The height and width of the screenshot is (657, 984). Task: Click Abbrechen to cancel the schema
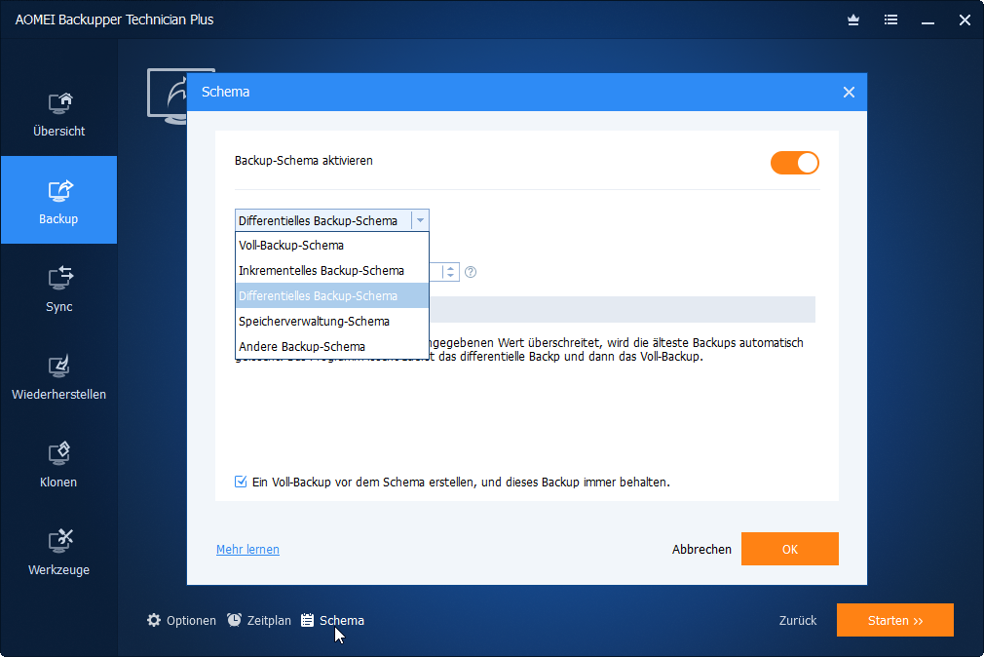pyautogui.click(x=701, y=550)
